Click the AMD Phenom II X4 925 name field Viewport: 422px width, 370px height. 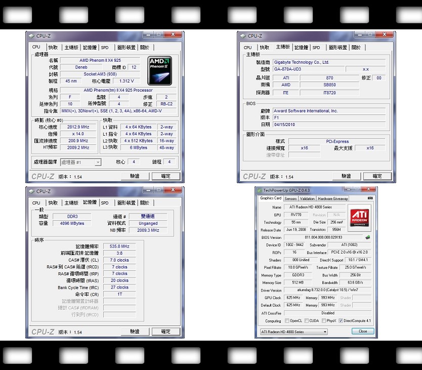100,60
